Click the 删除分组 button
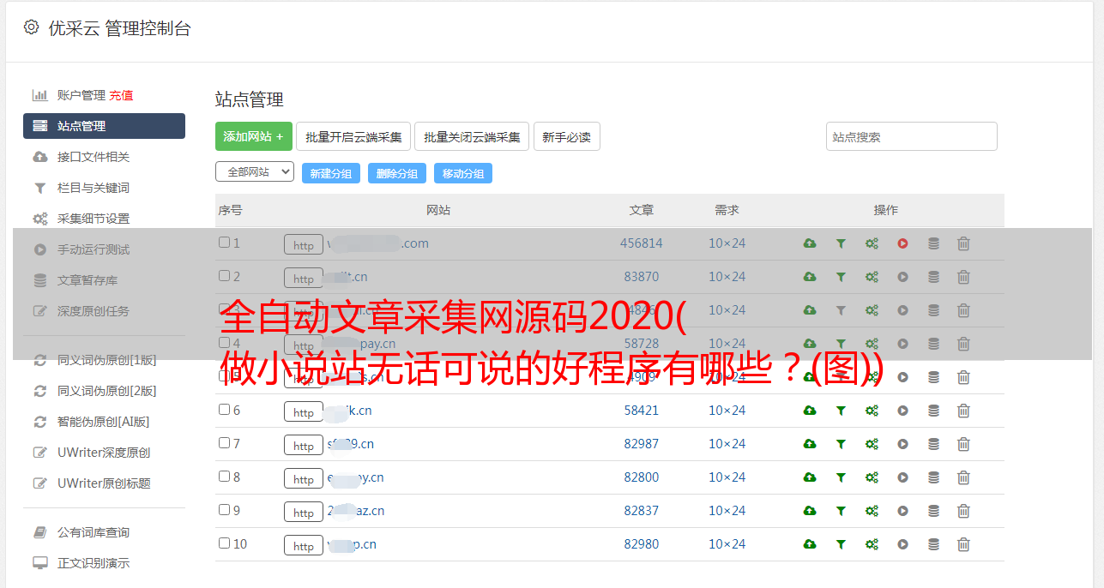 coord(397,173)
